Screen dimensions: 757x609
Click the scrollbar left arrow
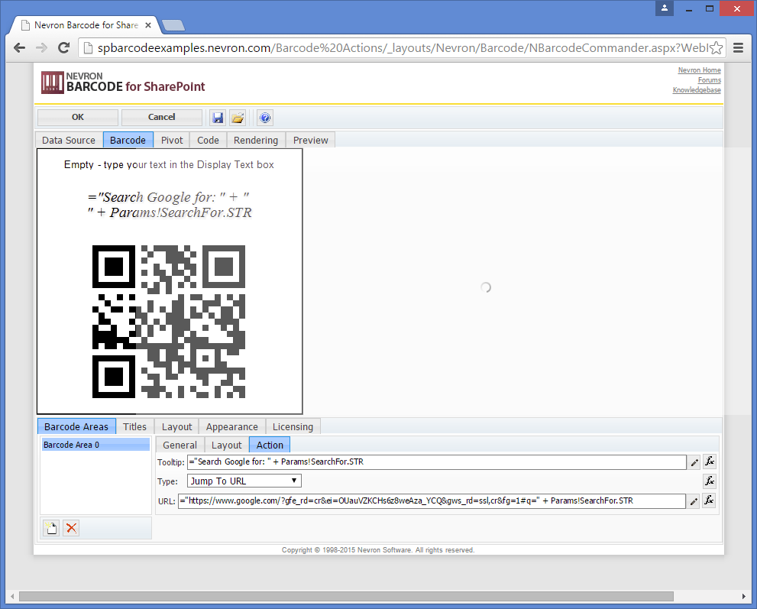(x=12, y=597)
